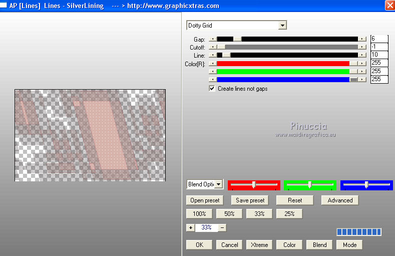The height and width of the screenshot is (256, 395).
Task: Click the Mode button
Action: point(349,245)
